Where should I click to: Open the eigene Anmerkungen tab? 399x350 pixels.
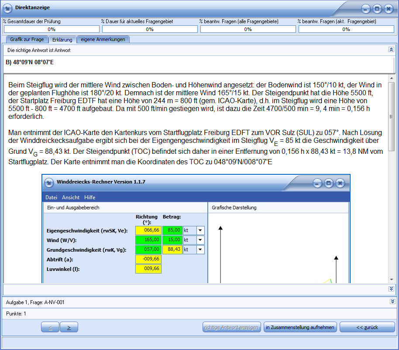click(103, 39)
